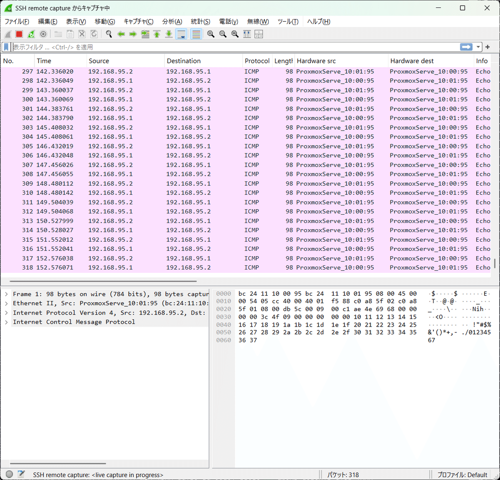500x480 pixels.
Task: Go to the last packet using down arrow icon
Action: point(168,34)
